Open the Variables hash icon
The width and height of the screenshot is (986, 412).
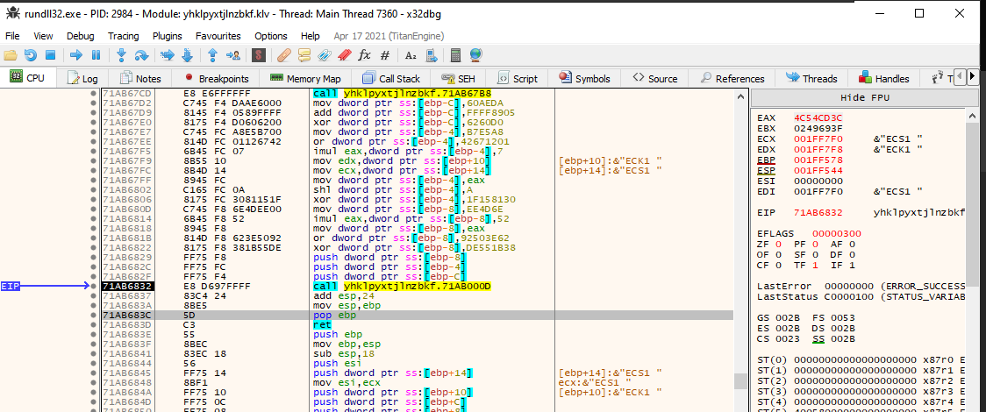coord(385,55)
